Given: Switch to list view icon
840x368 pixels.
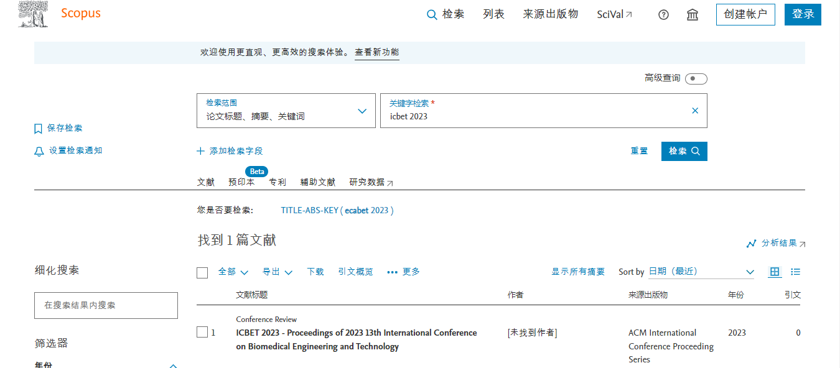Looking at the screenshot, I should pyautogui.click(x=795, y=272).
